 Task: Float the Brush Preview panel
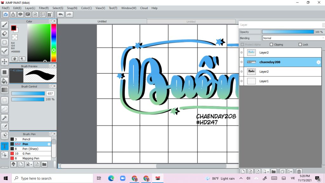(x=50, y=66)
